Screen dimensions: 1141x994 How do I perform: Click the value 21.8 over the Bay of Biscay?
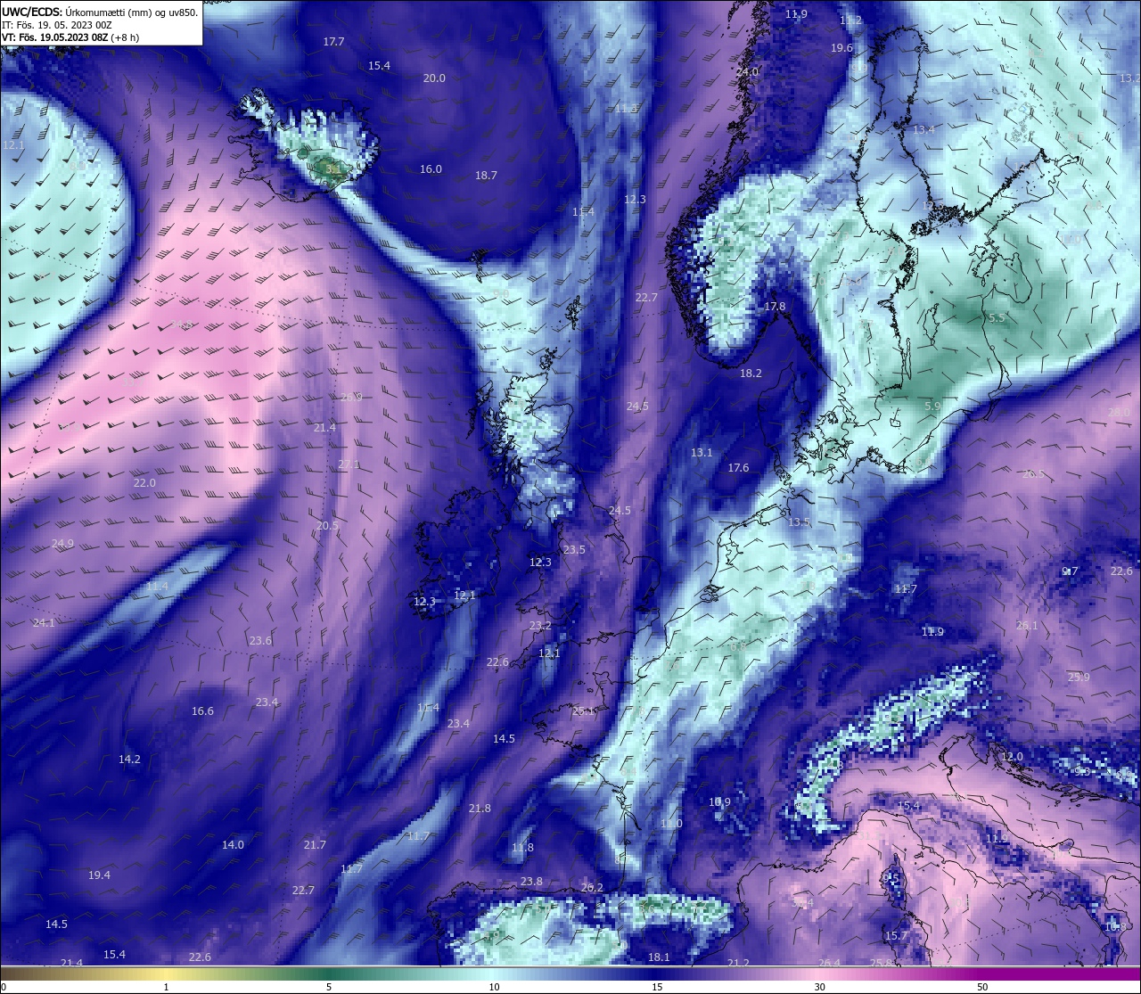(x=480, y=809)
